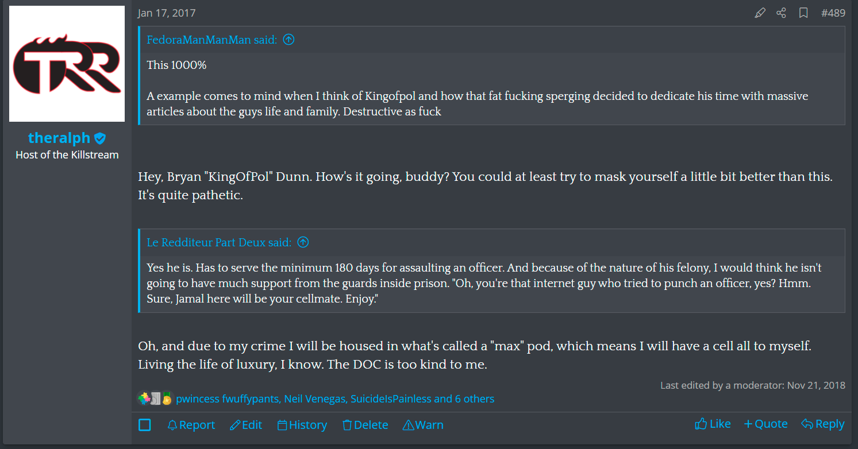Click the verified badge next to theralph
The height and width of the screenshot is (449, 858).
point(100,138)
